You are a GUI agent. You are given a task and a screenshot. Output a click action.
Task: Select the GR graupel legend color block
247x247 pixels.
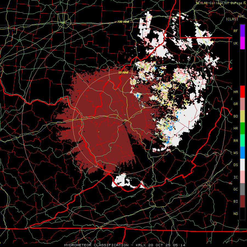click(x=242, y=104)
